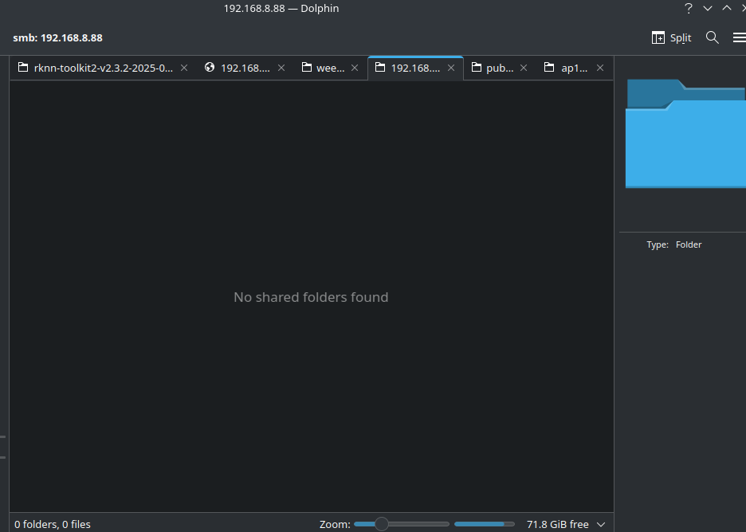The image size is (746, 532).
Task: Click the folder icon on the ap1... tab
Action: pos(549,67)
